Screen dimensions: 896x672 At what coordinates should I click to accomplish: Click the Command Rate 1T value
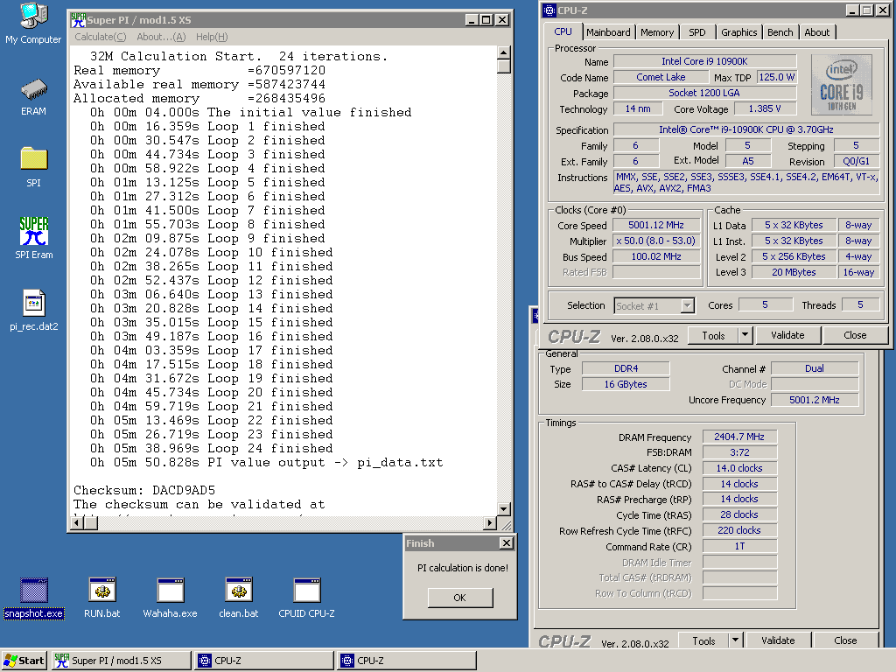tap(739, 546)
